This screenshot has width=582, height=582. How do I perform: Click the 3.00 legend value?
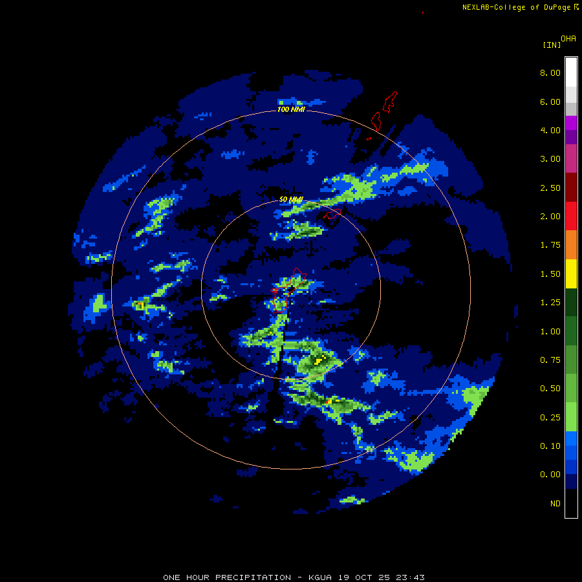(x=550, y=159)
